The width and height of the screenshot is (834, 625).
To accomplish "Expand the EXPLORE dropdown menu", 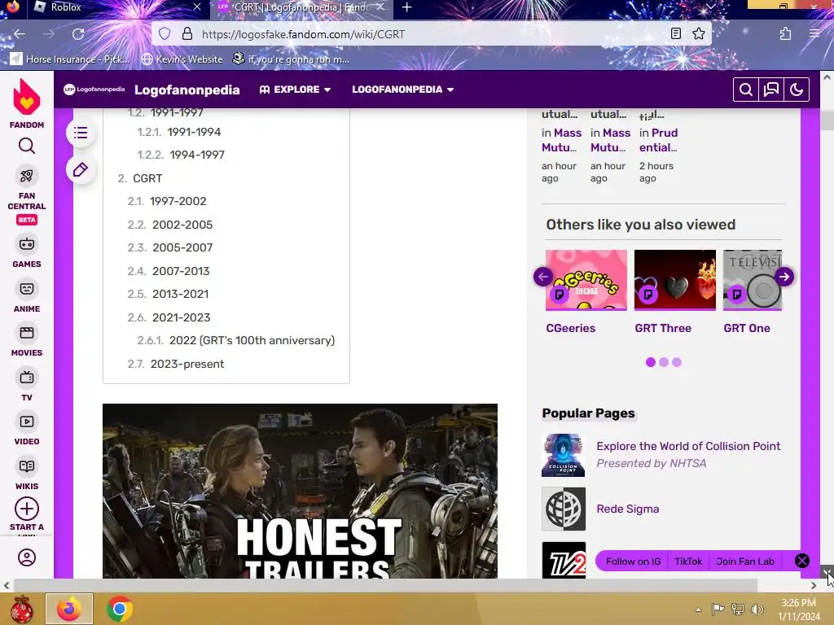I will (x=295, y=90).
